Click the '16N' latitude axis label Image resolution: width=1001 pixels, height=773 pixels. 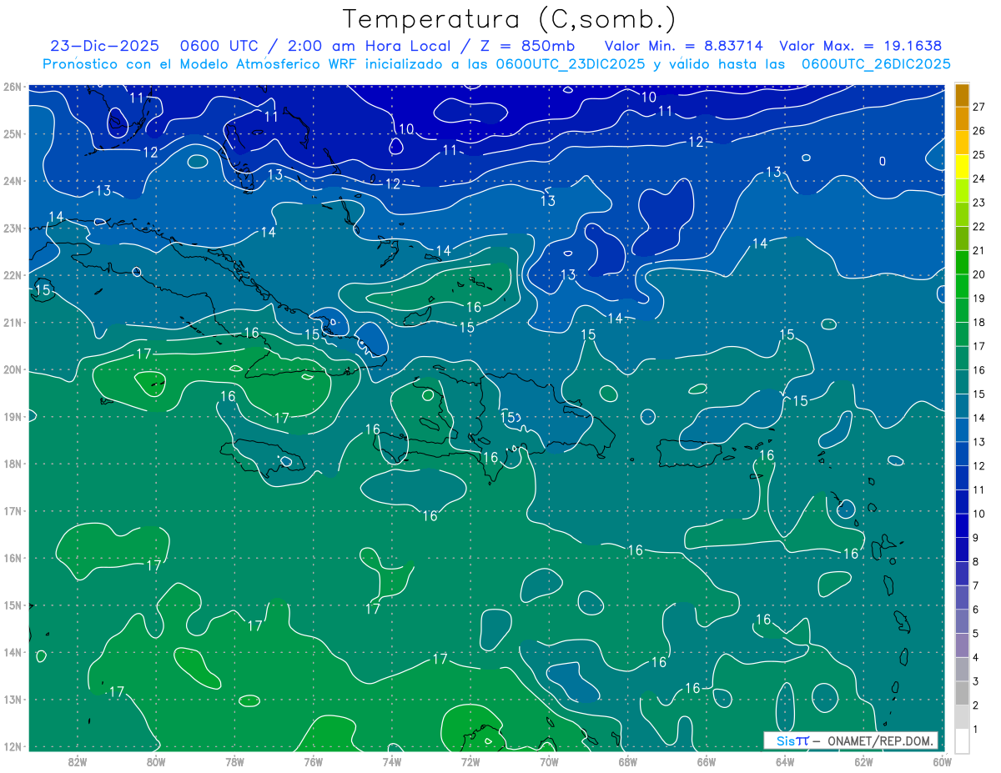pos(13,557)
